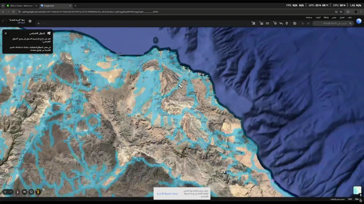
Task: Open the ملف (File) menu
Action: tap(350, 17)
